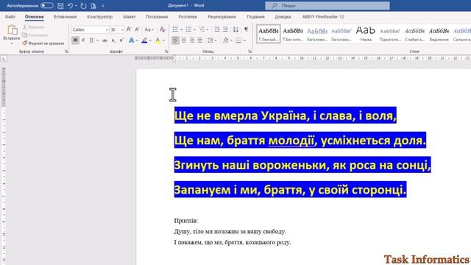Click the tab selector at the ruler corner
This screenshot has width=471, height=265.
pyautogui.click(x=3, y=58)
